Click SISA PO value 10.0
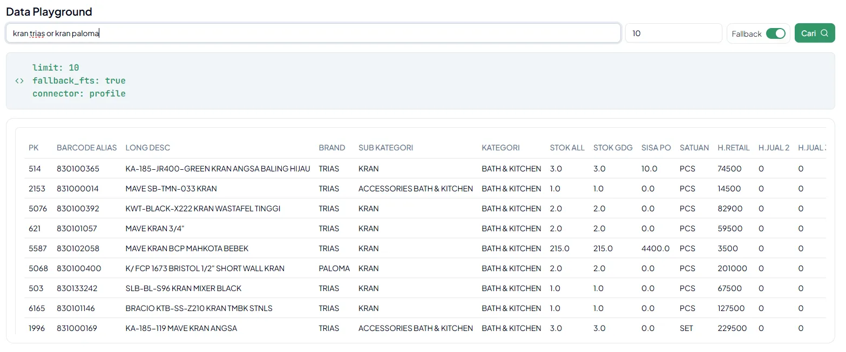The image size is (846, 352). (649, 169)
